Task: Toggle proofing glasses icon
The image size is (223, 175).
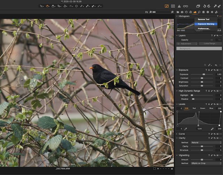Action: pyautogui.click(x=185, y=6)
